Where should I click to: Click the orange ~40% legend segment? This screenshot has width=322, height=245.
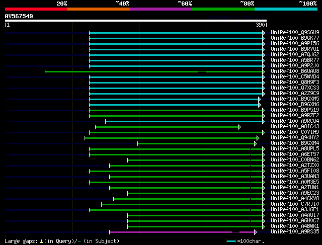(x=99, y=9)
